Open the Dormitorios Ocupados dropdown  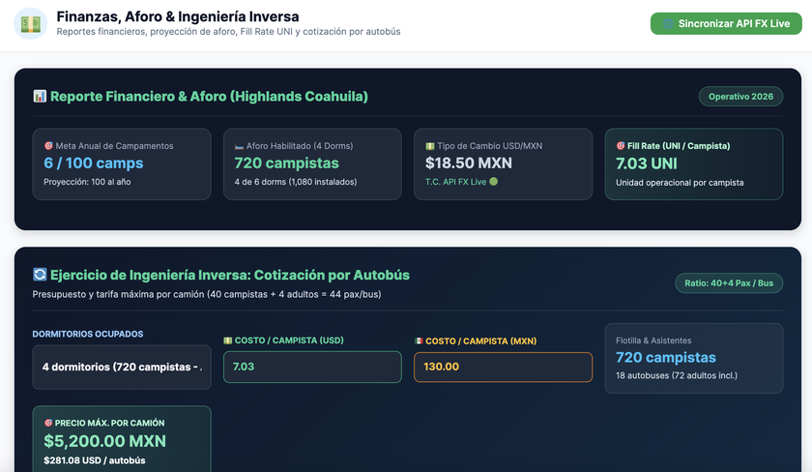click(122, 367)
